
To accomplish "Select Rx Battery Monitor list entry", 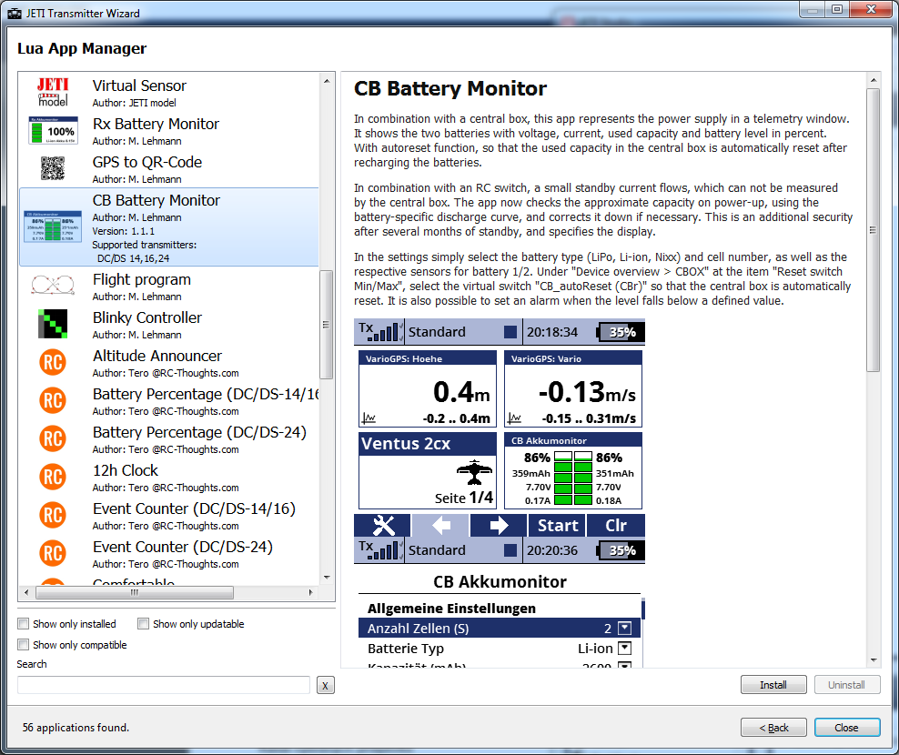I will point(169,131).
